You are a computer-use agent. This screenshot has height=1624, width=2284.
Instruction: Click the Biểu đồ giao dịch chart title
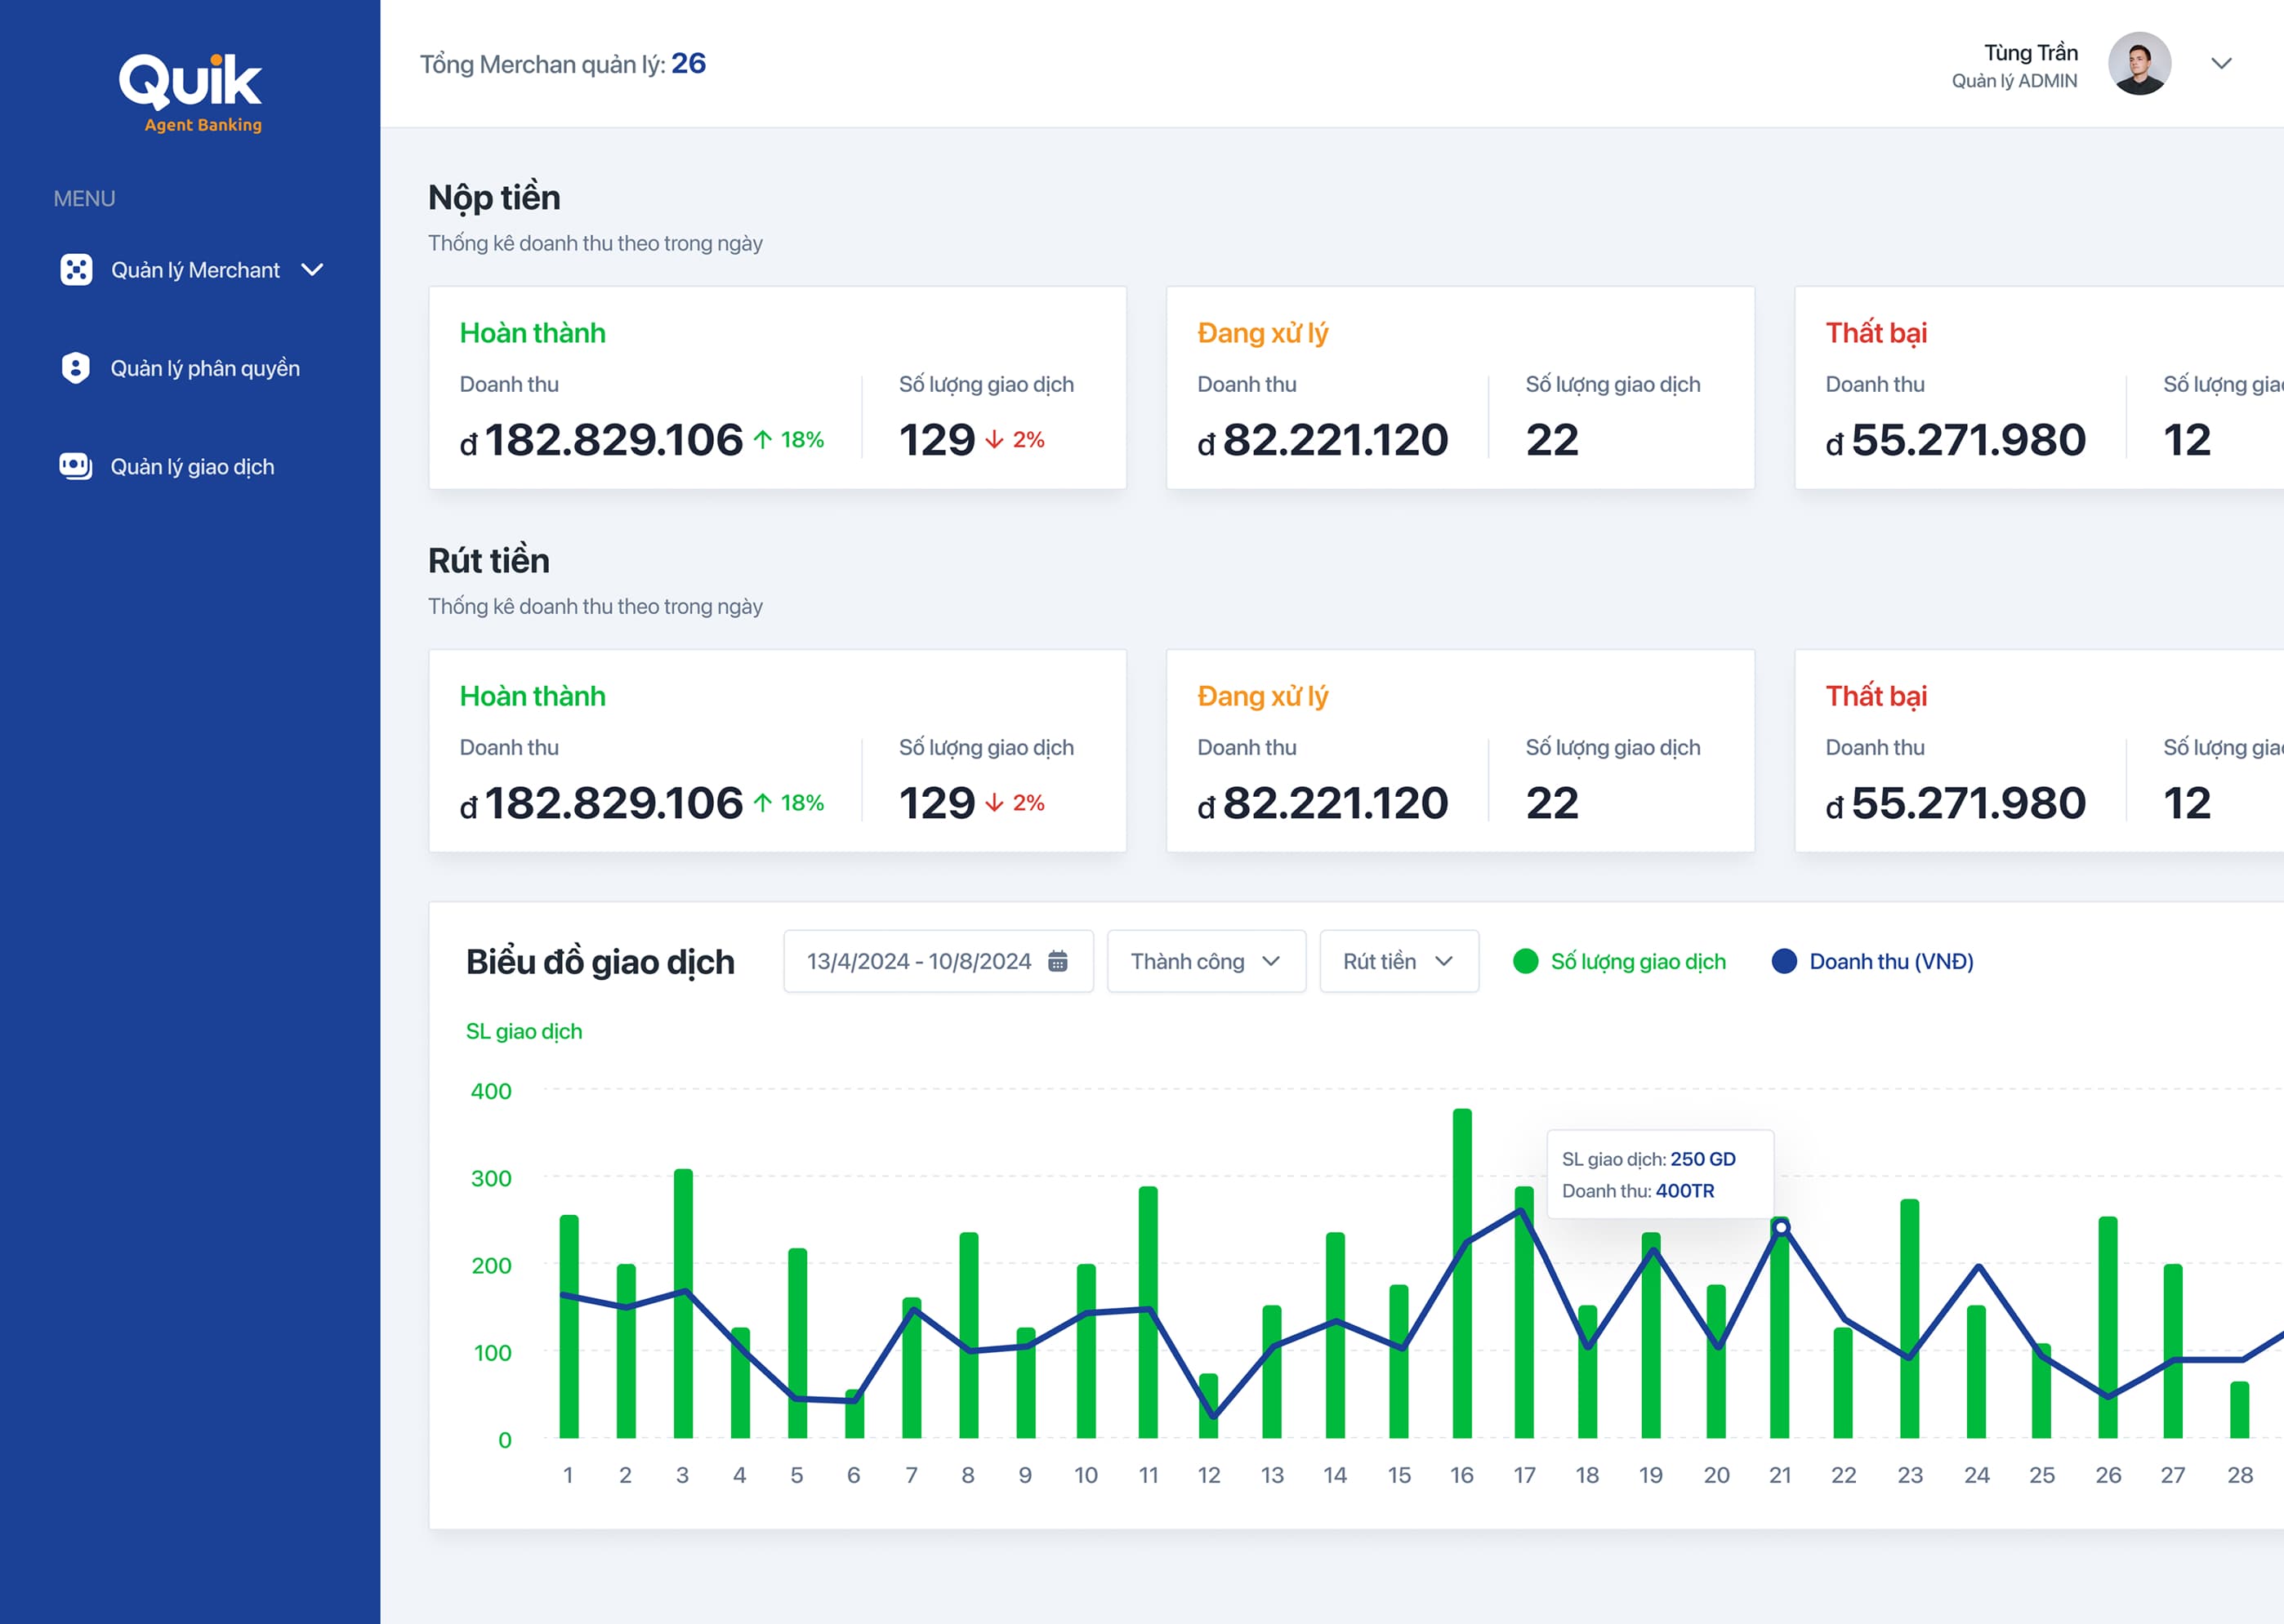click(600, 961)
